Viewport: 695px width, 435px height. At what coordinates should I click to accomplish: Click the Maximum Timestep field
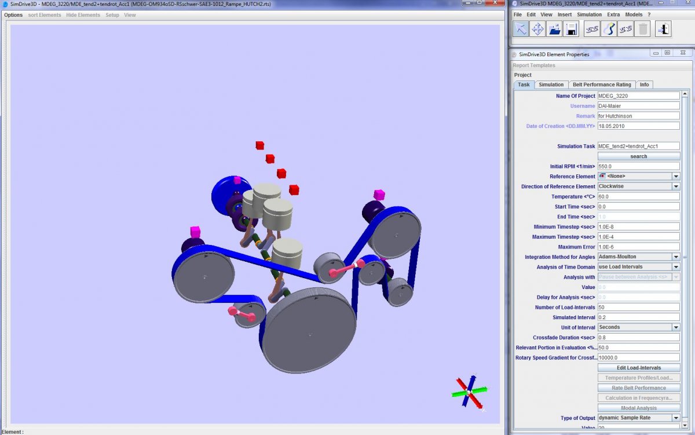[x=638, y=237]
